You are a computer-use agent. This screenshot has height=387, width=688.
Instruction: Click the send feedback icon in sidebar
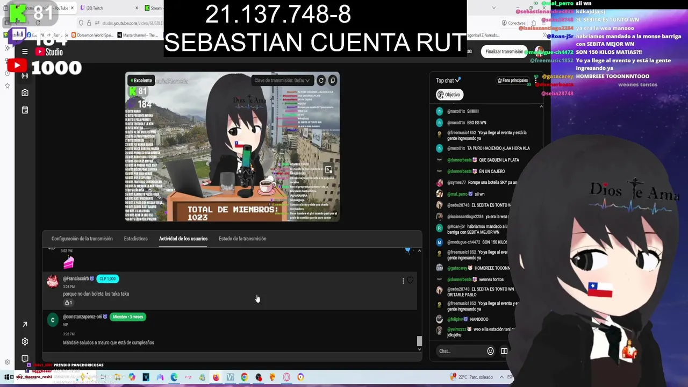(x=25, y=359)
